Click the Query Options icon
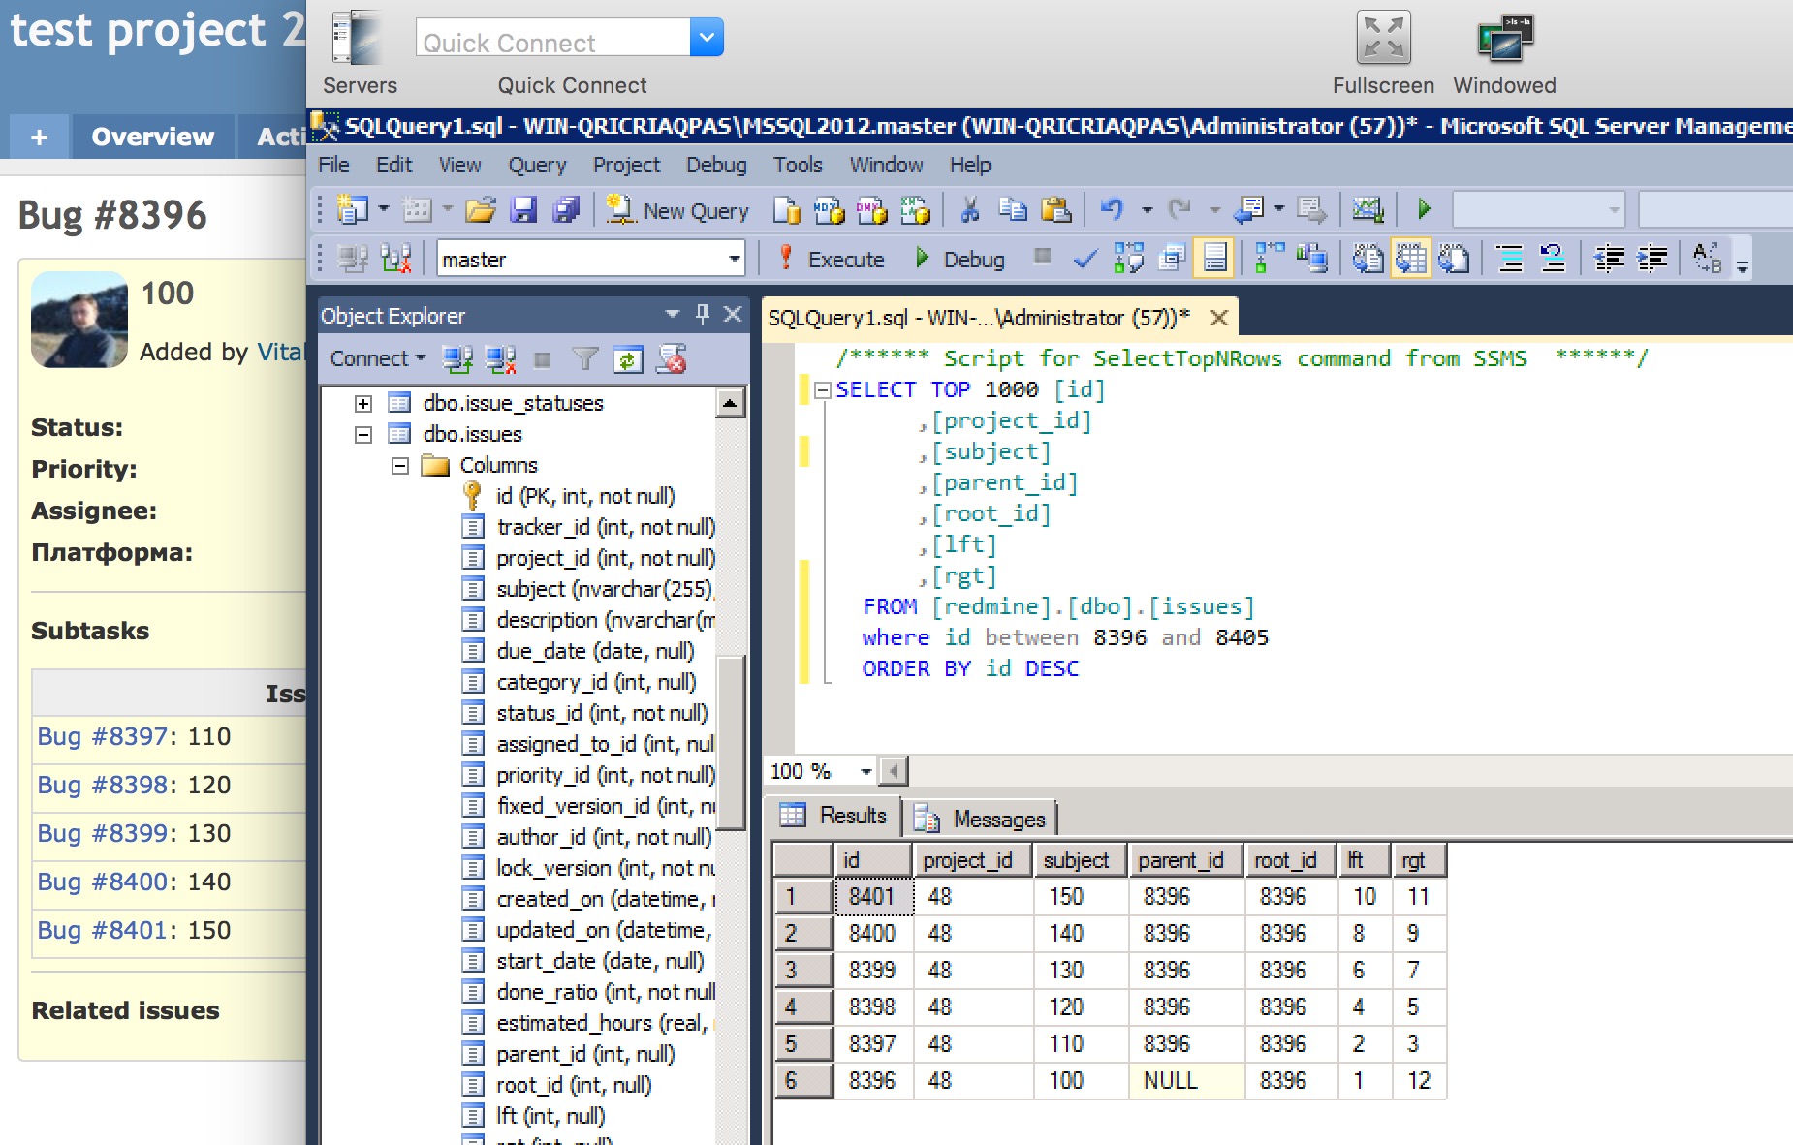Screen dimensions: 1793x1145 coord(1173,259)
